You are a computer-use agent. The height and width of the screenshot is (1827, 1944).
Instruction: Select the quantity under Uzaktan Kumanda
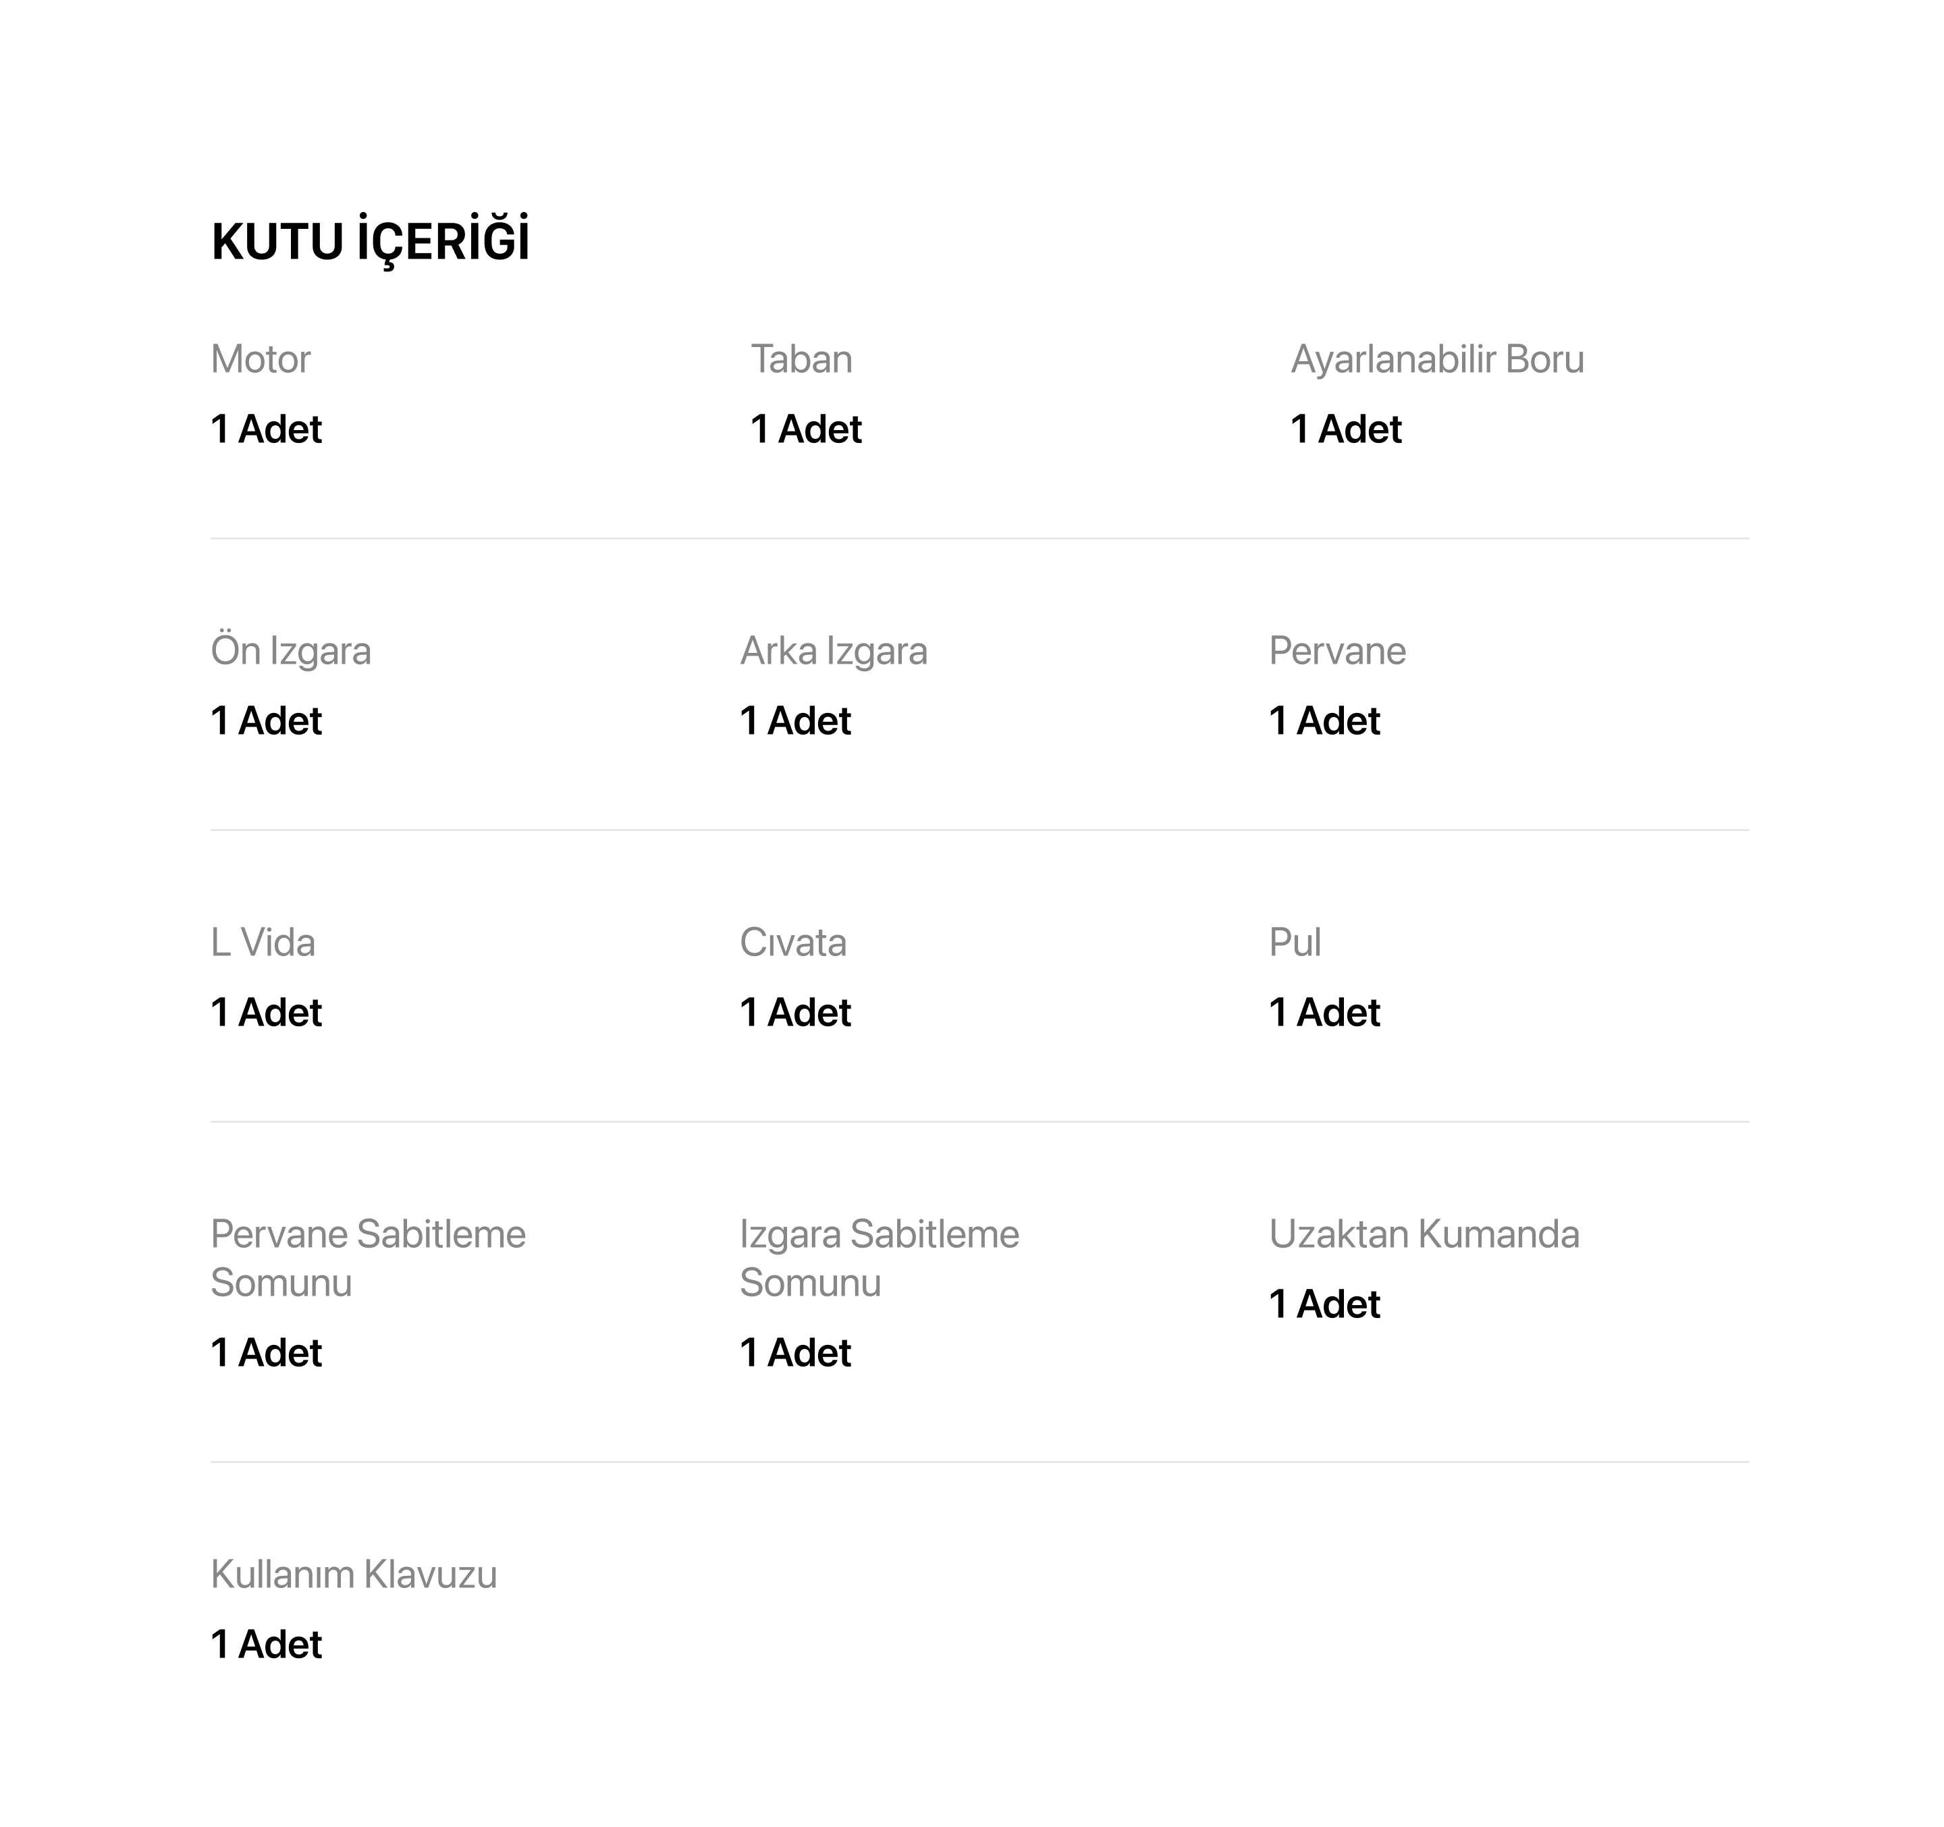click(x=1325, y=1304)
